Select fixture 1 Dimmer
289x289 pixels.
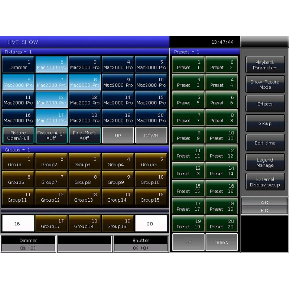coord(18,64)
